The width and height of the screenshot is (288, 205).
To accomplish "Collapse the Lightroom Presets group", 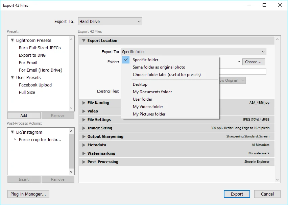I will click(12, 40).
